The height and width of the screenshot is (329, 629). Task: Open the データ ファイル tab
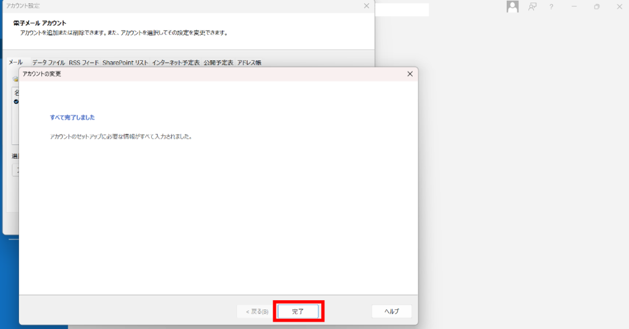coord(49,63)
